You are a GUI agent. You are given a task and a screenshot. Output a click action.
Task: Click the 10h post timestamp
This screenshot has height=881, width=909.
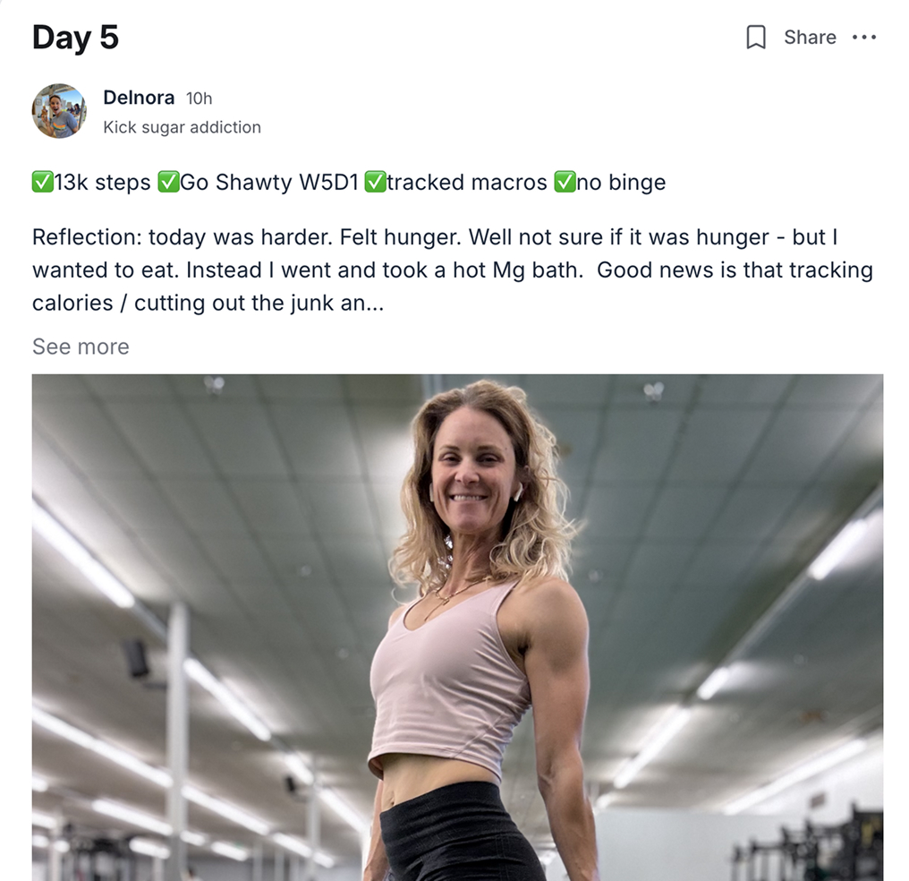tap(199, 98)
